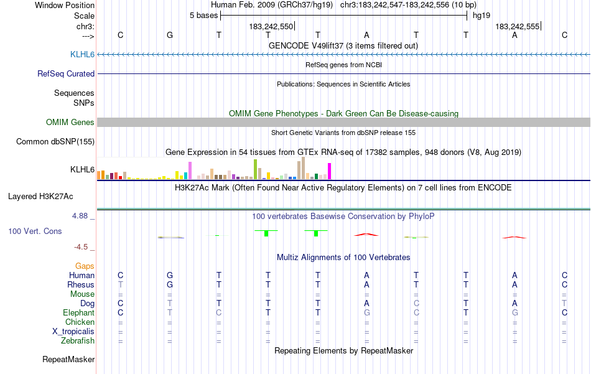The height and width of the screenshot is (374, 591).
Task: Click the SNPs track label
Action: pos(84,103)
